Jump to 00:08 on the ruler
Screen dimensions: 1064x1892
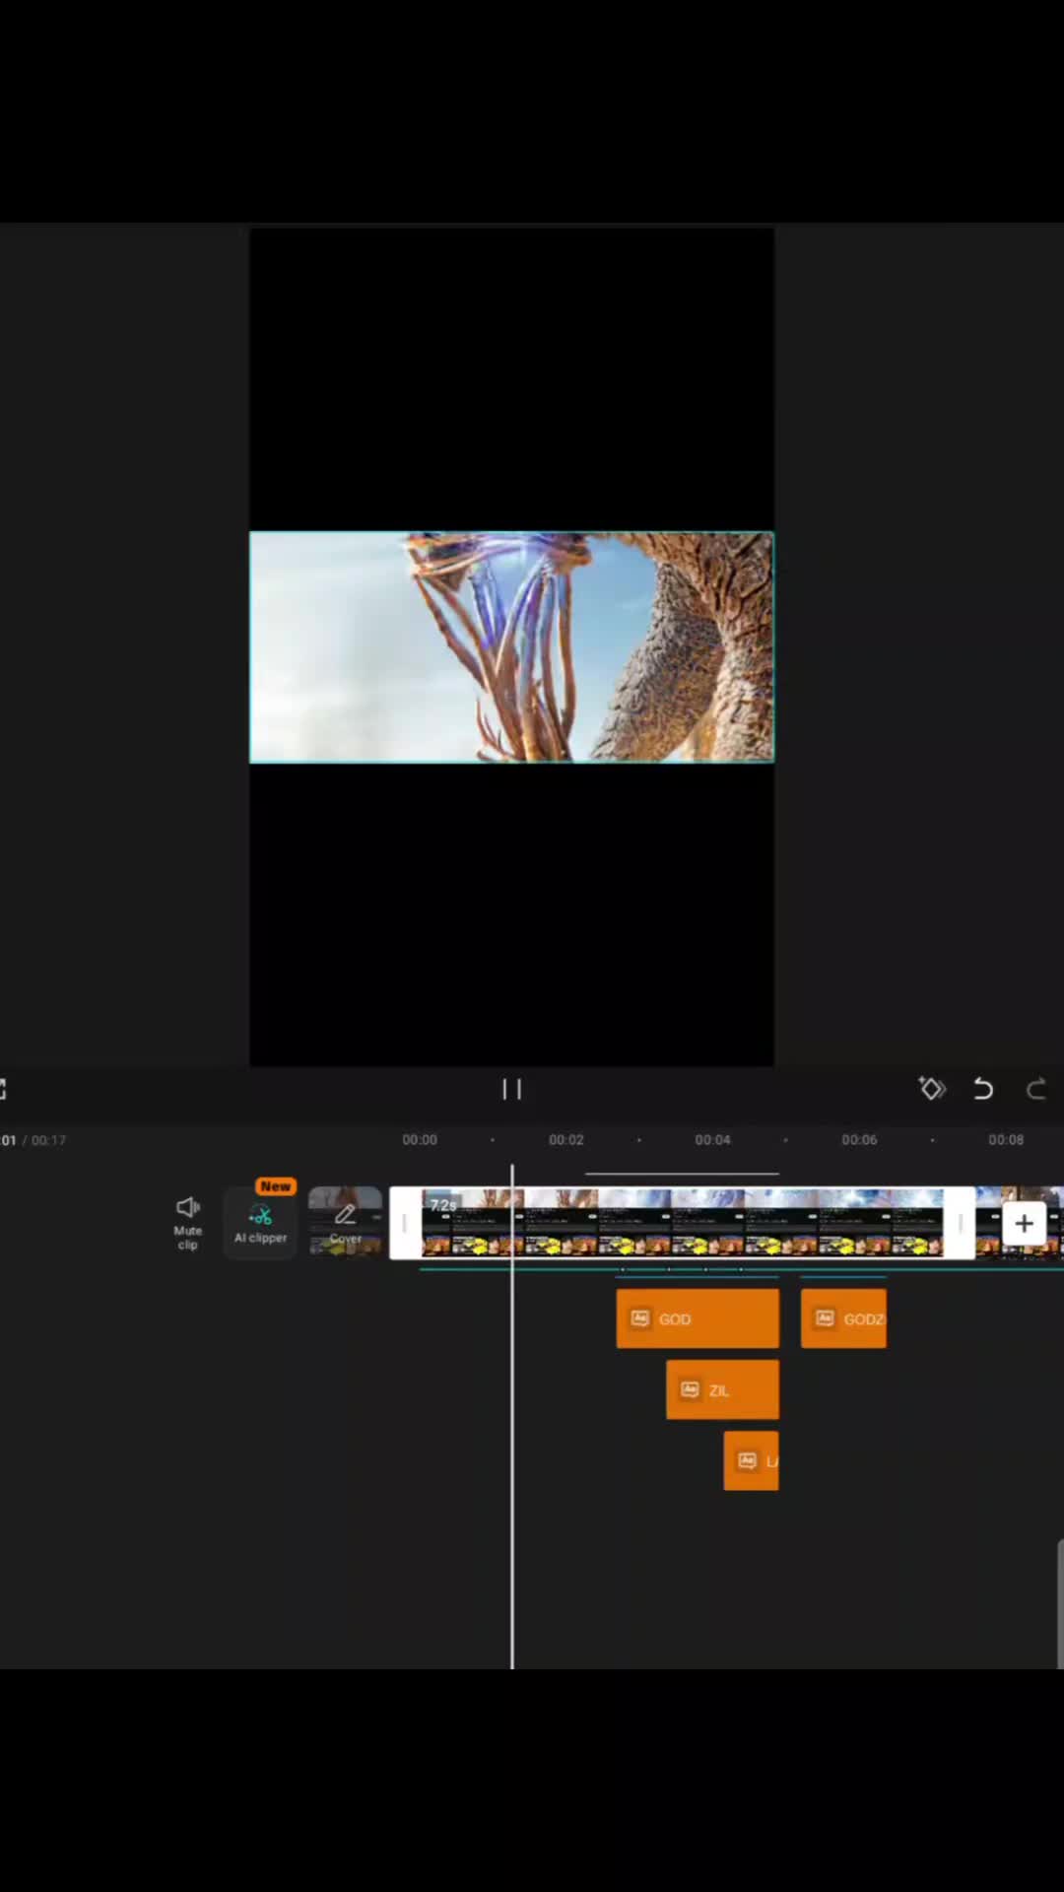[x=1006, y=1139]
